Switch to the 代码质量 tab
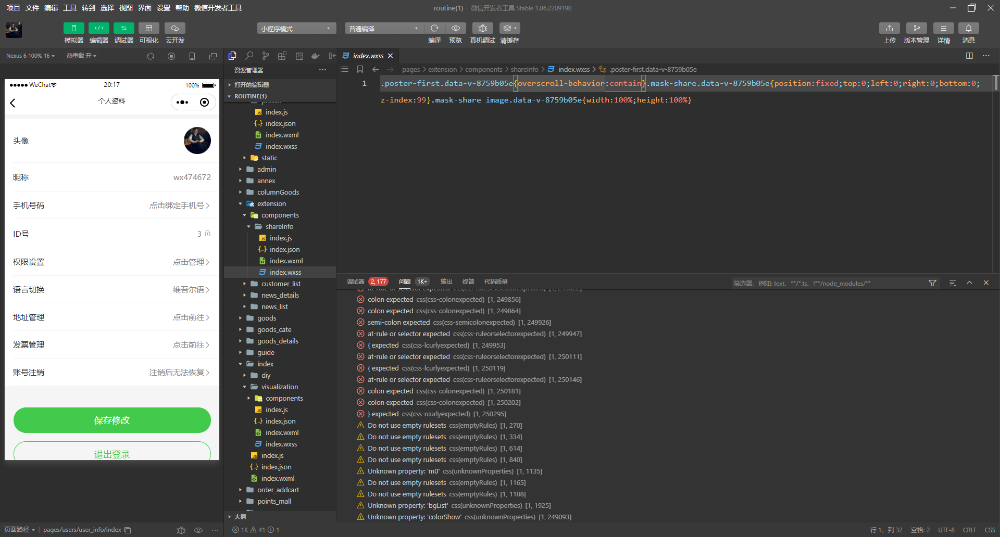 pyautogui.click(x=496, y=282)
